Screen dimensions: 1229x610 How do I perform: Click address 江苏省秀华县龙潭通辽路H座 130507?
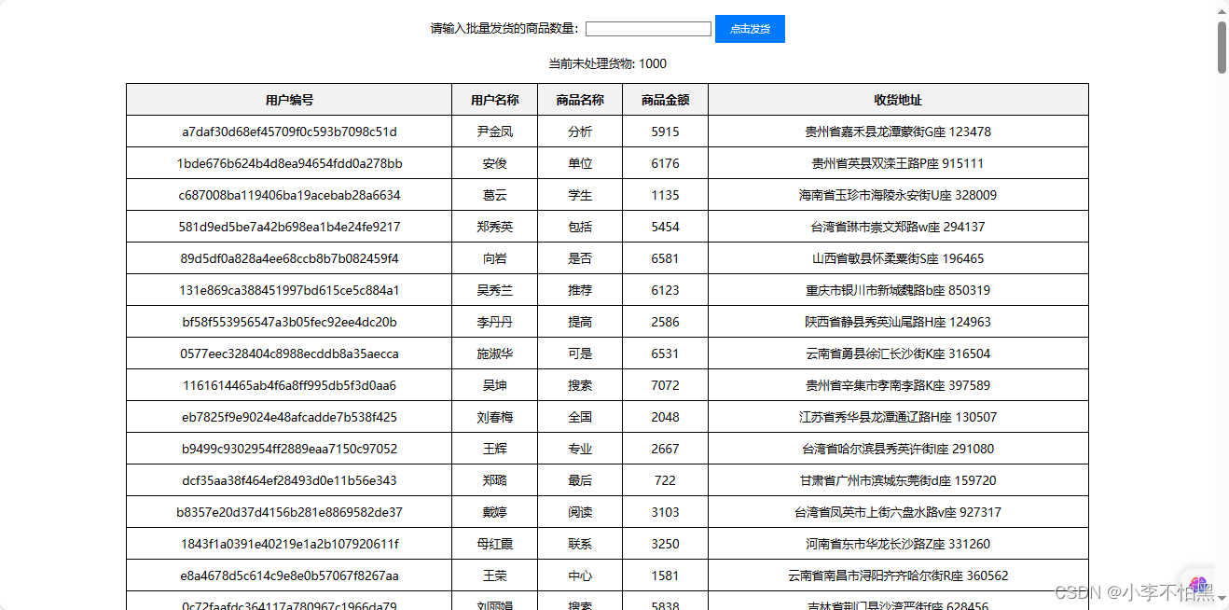[898, 417]
